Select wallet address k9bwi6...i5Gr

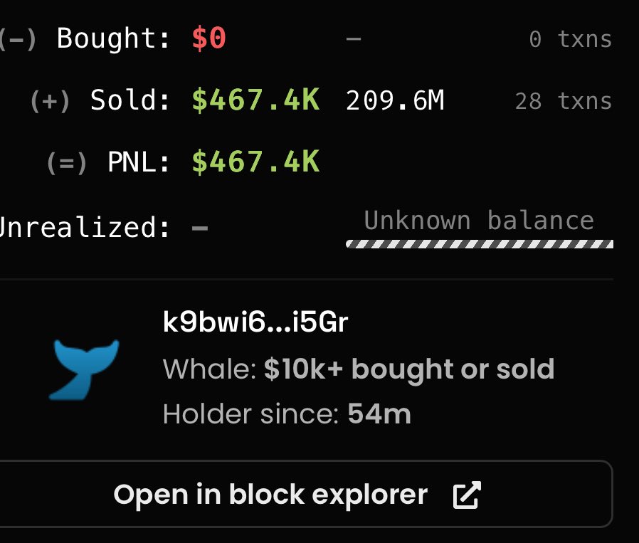click(255, 322)
